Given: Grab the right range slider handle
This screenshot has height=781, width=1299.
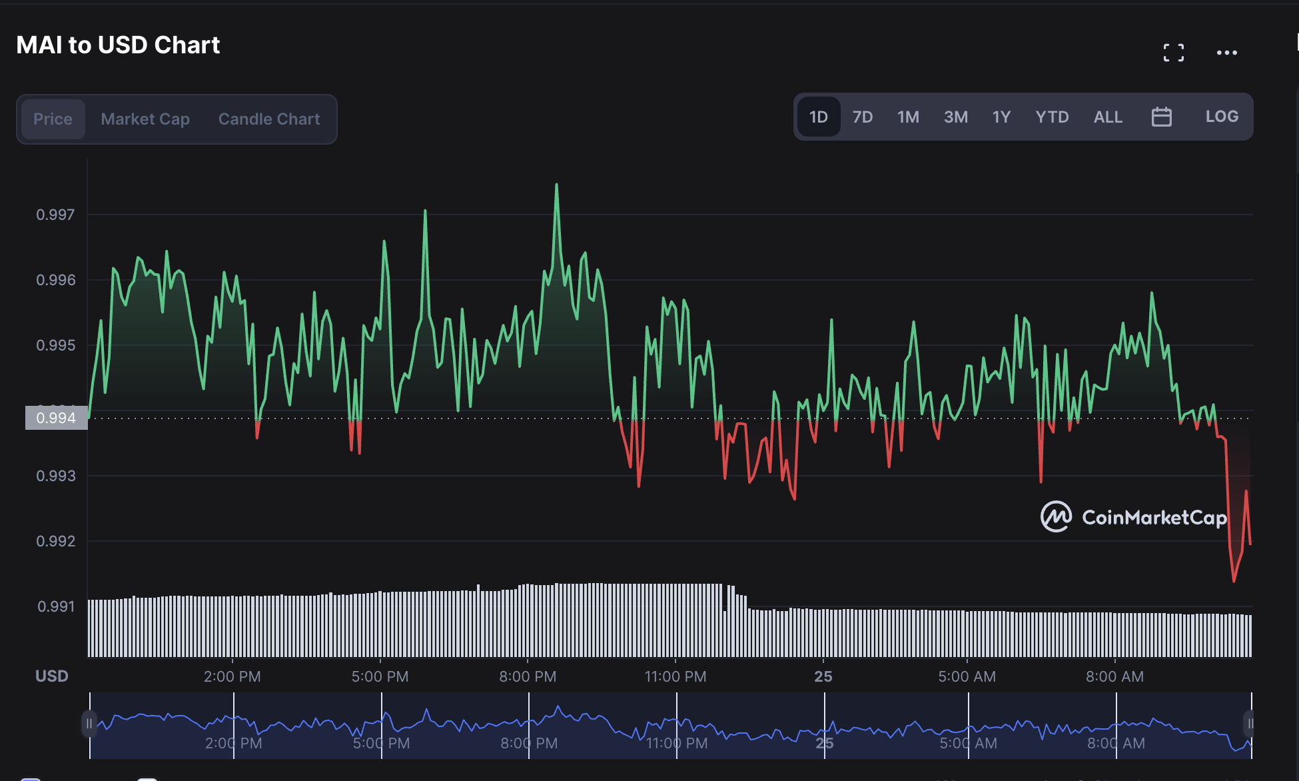Looking at the screenshot, I should pos(1250,724).
